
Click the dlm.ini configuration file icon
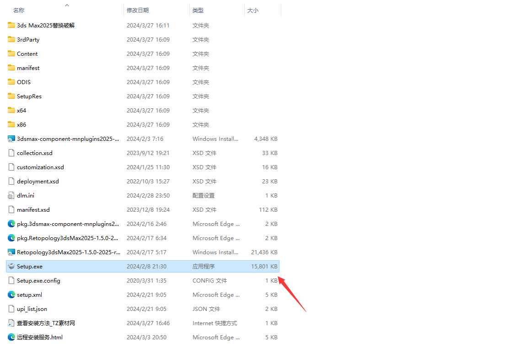pos(11,195)
